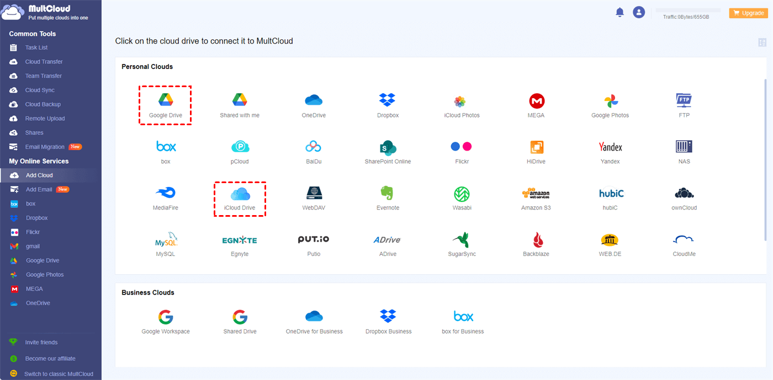Connect Shared Drive business cloud

(240, 322)
